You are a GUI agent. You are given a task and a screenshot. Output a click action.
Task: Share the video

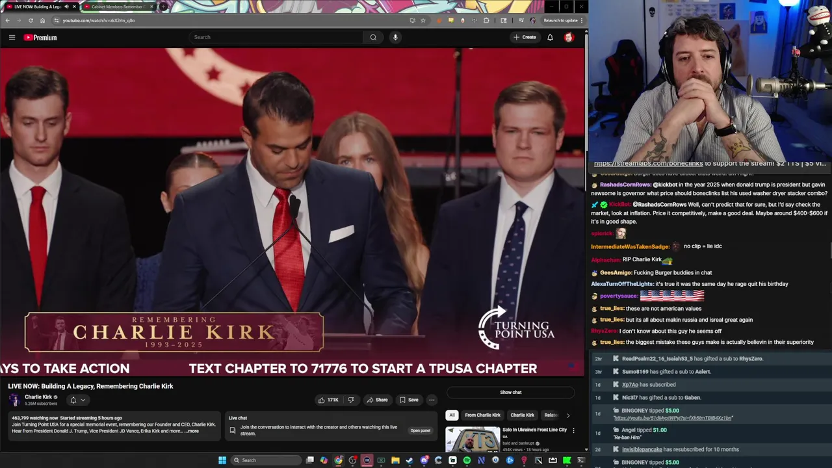[x=377, y=400]
